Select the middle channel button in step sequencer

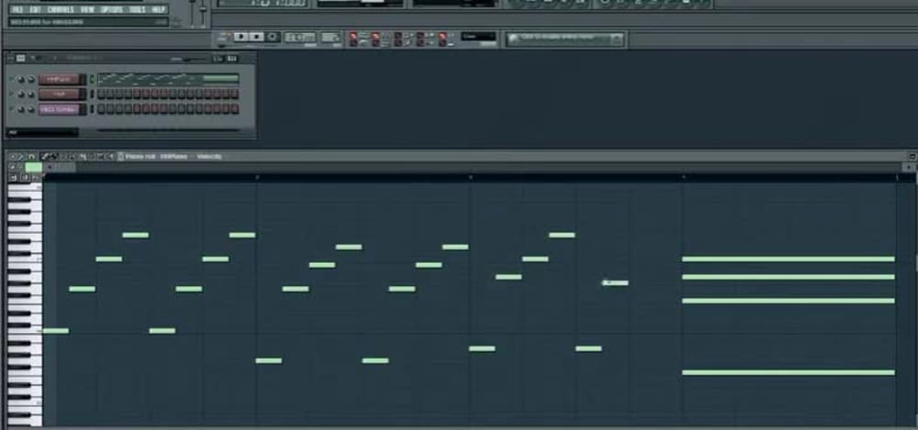pyautogui.click(x=59, y=94)
